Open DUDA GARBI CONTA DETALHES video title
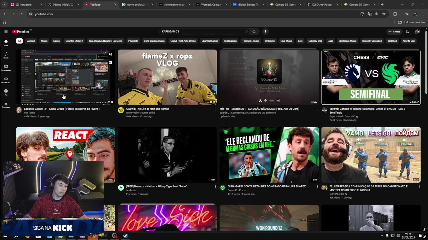The image size is (428, 240). (x=267, y=187)
